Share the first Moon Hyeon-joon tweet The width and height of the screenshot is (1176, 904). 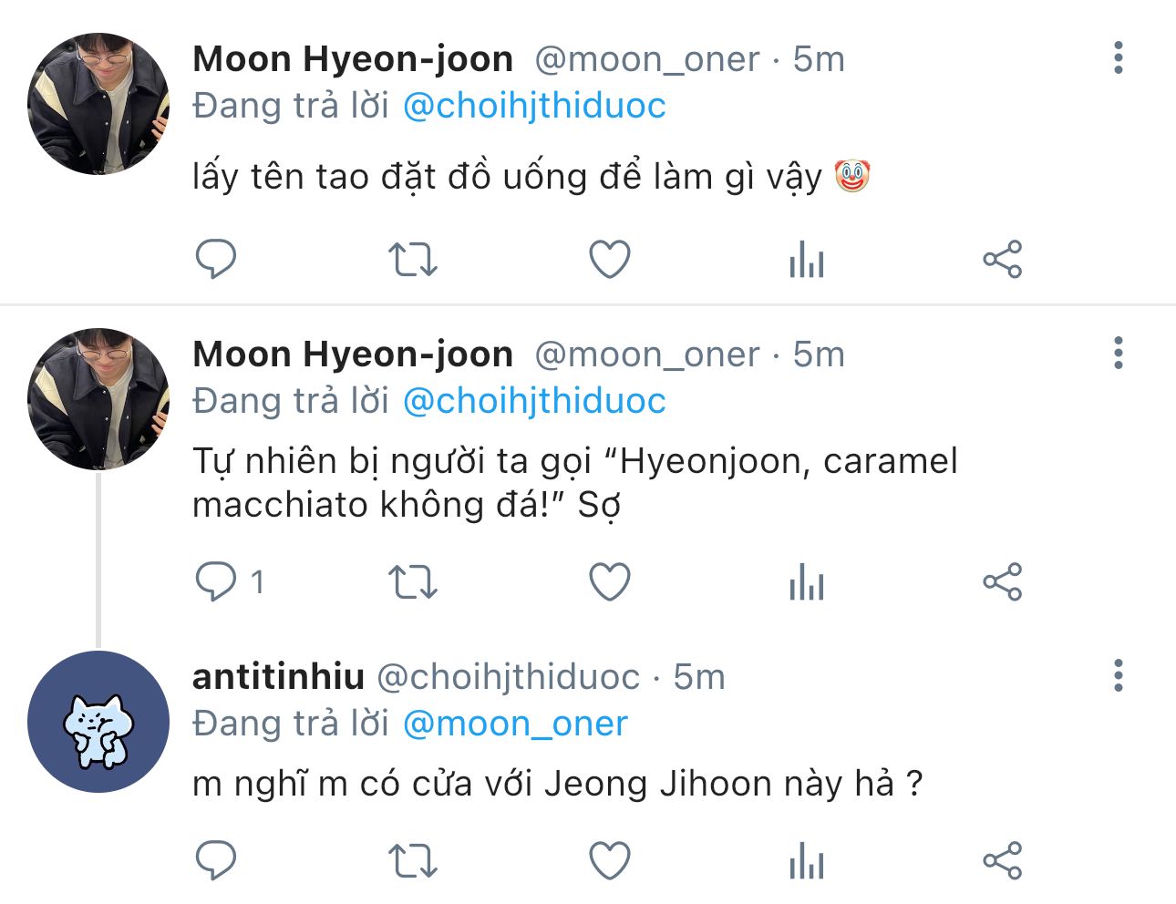1003,260
